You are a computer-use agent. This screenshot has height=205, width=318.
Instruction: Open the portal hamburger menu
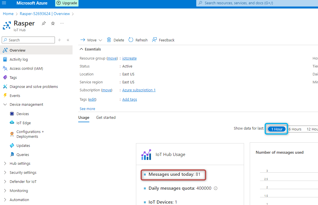coord(4,3)
